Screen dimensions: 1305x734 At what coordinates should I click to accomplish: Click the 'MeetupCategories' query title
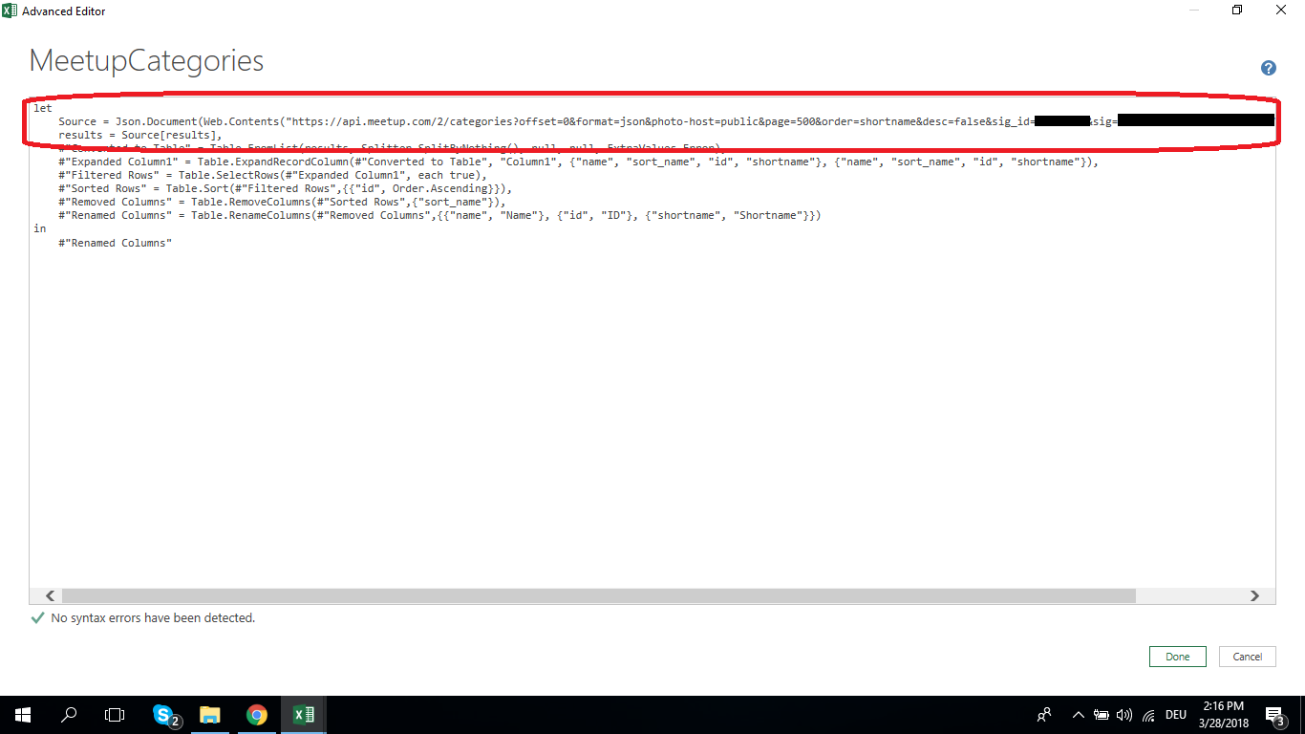(x=146, y=61)
